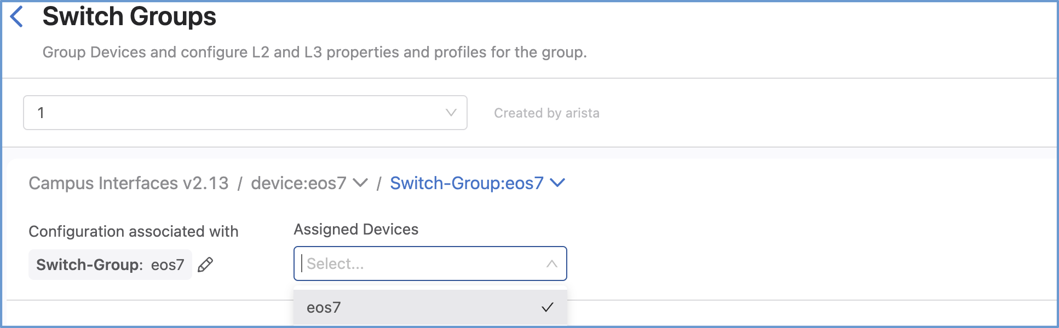The width and height of the screenshot is (1059, 328).
Task: Click the Select... placeholder text
Action: tap(335, 263)
